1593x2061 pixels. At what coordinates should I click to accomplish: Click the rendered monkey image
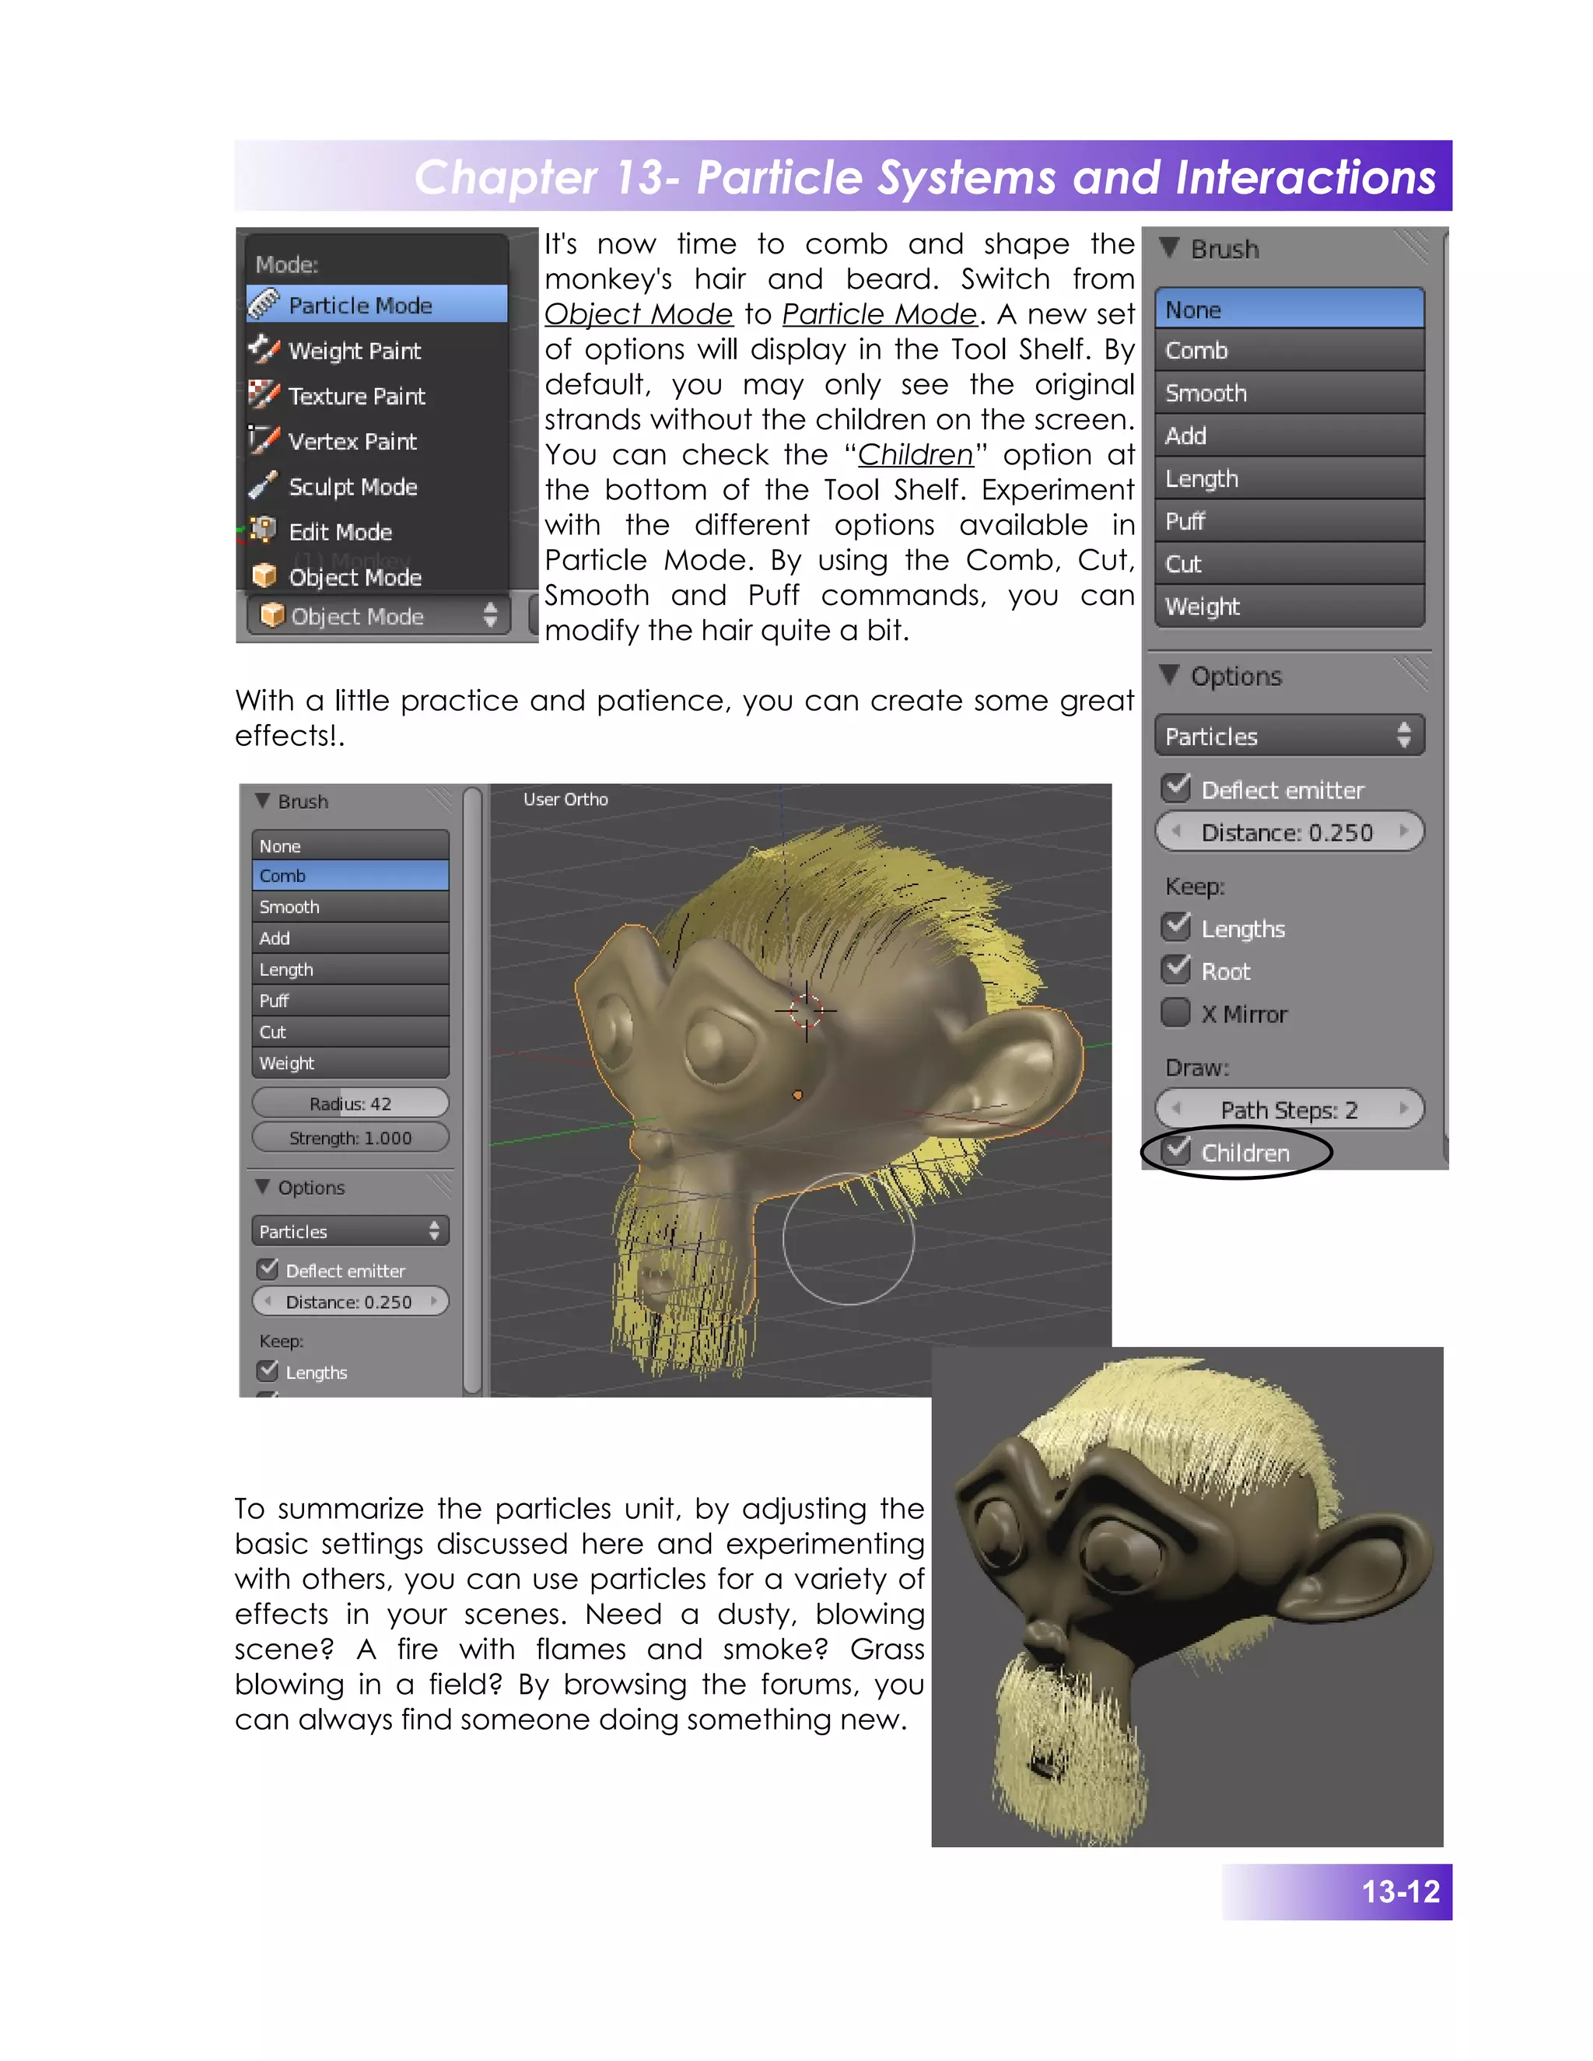[1187, 1597]
